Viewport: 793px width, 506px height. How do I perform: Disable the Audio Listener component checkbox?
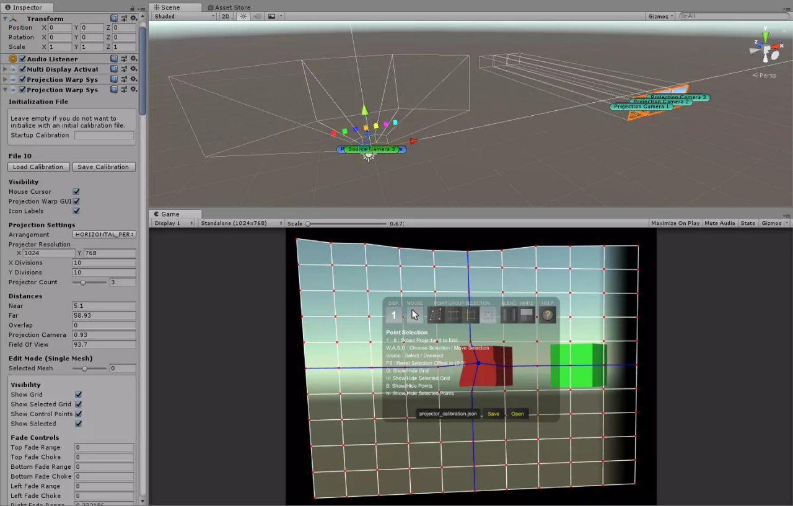point(22,59)
